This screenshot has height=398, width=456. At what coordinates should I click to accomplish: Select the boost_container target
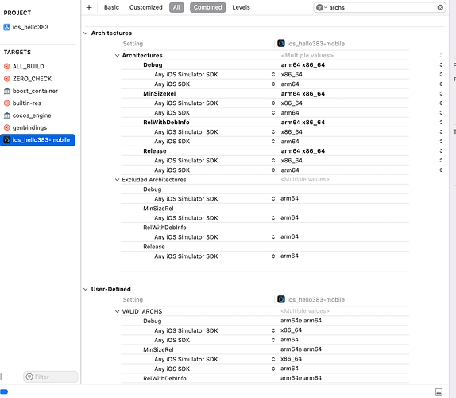tap(35, 91)
